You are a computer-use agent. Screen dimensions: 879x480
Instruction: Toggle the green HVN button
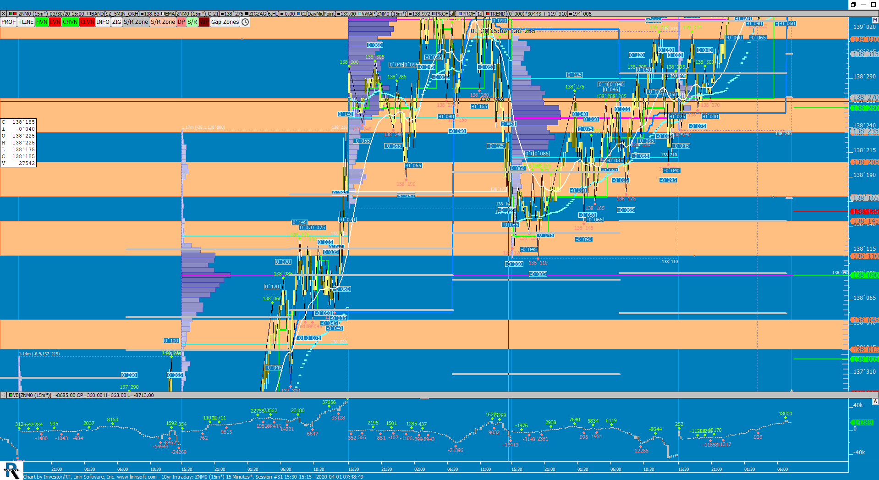42,22
